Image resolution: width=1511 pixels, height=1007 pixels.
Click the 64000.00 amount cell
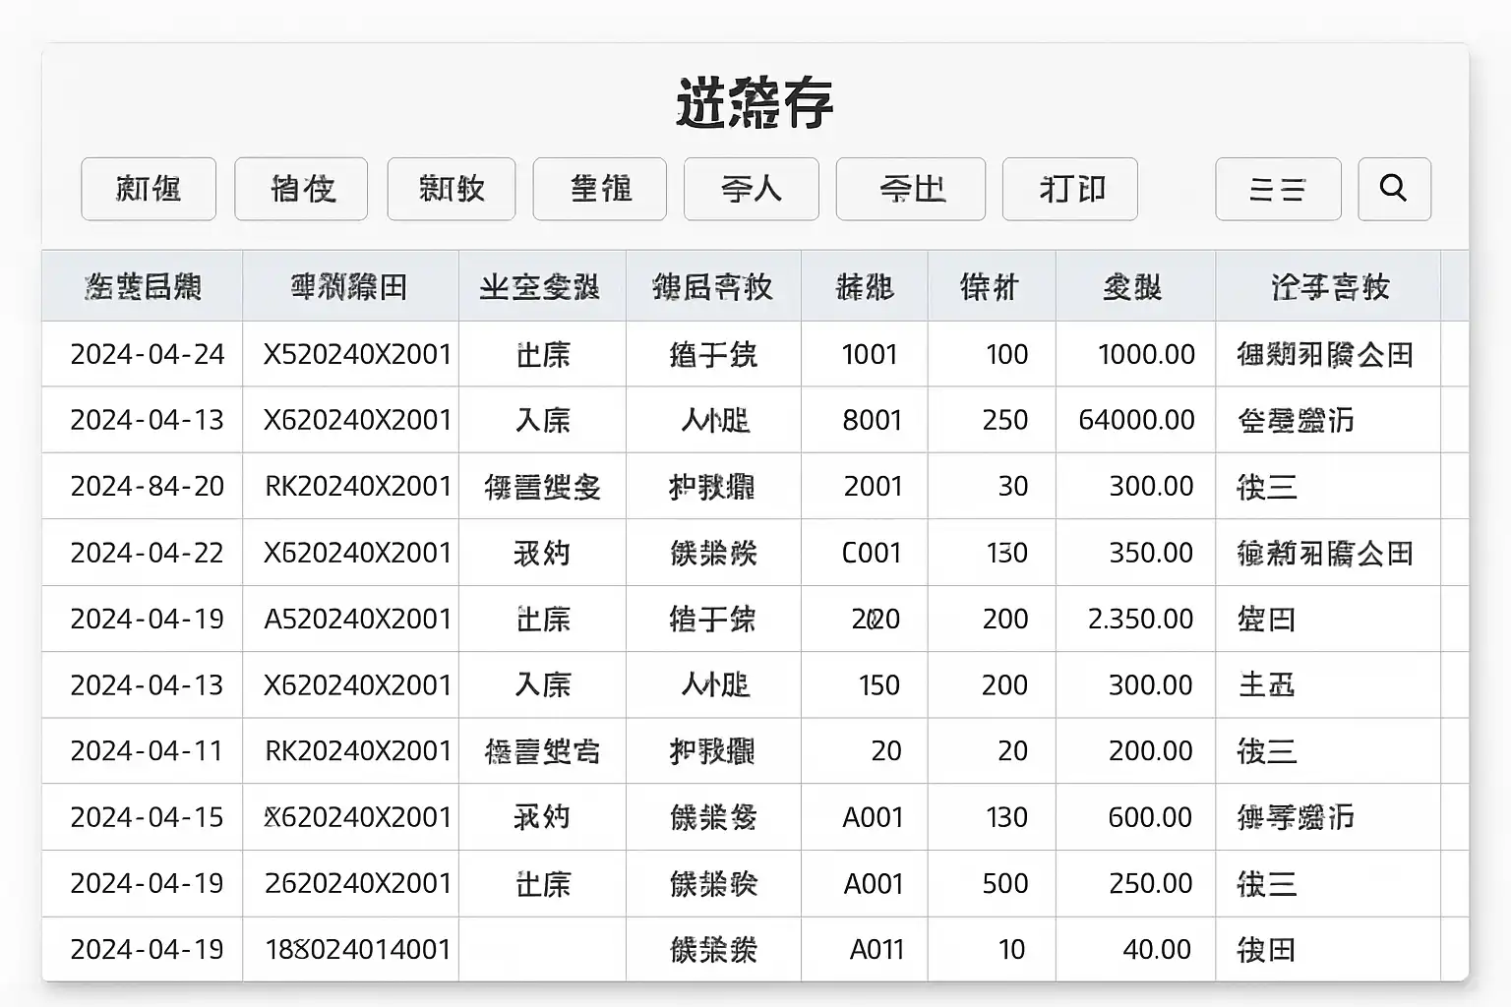click(1137, 420)
